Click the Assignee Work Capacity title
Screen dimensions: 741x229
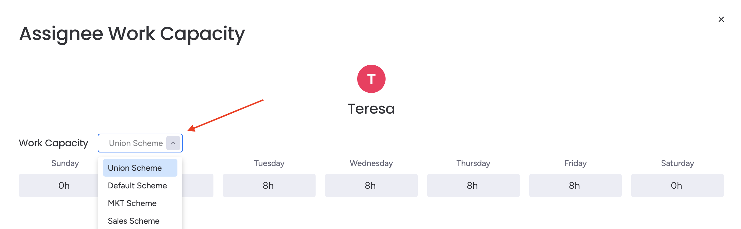click(132, 33)
